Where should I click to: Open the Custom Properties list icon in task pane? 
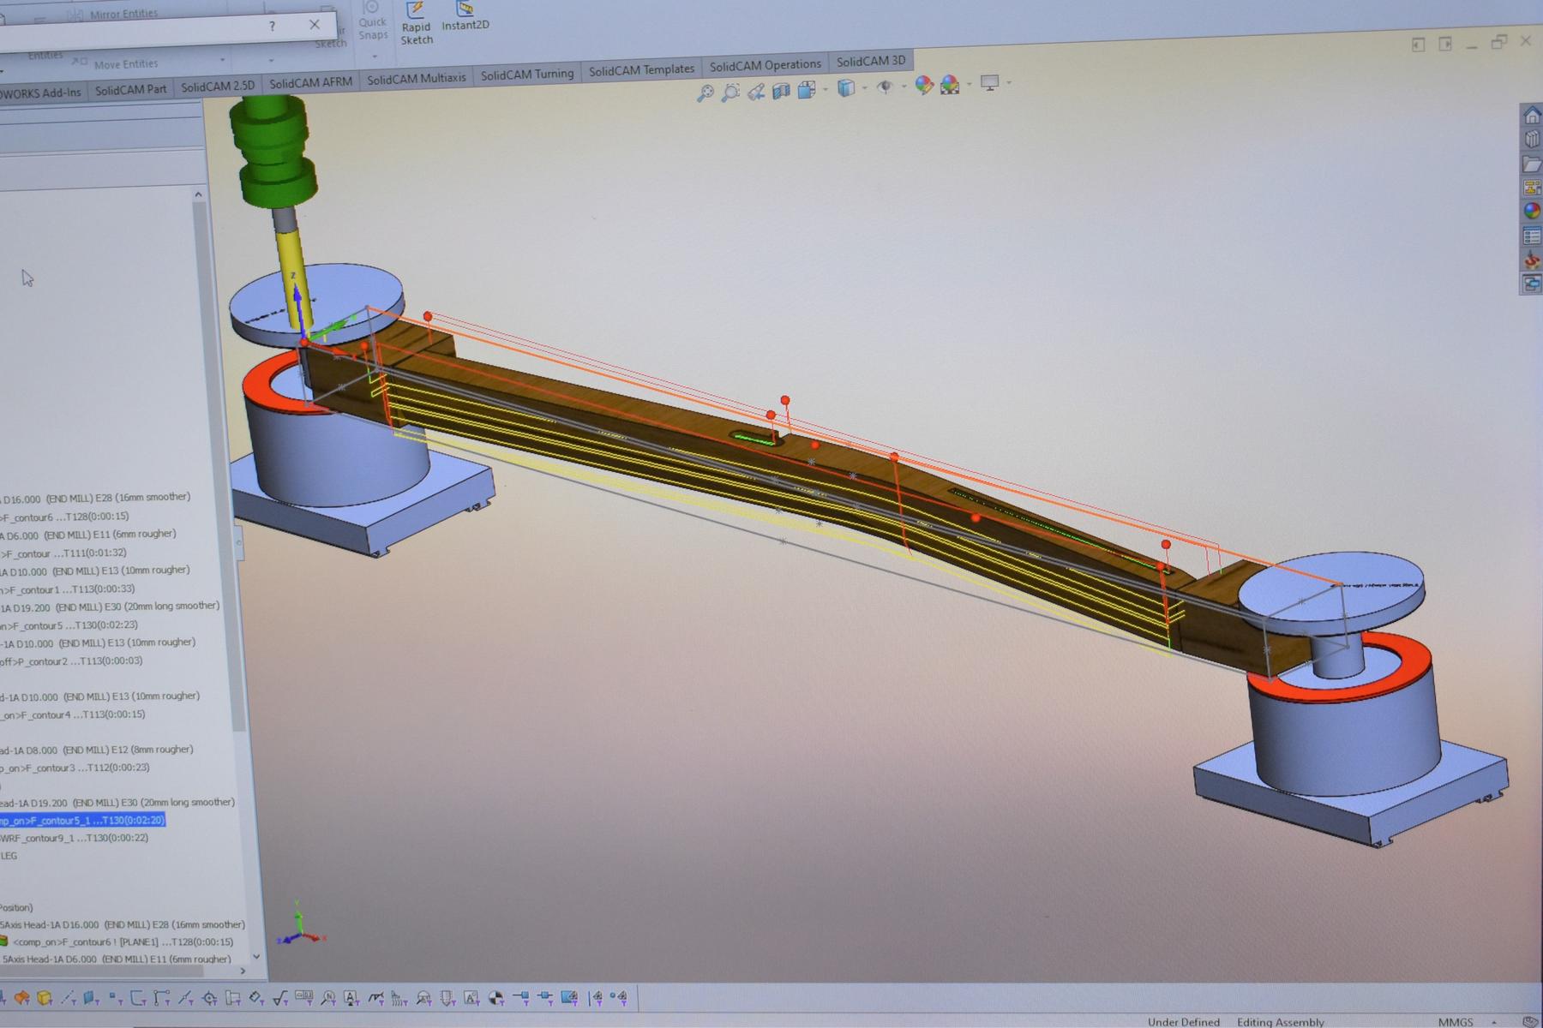tap(1532, 236)
